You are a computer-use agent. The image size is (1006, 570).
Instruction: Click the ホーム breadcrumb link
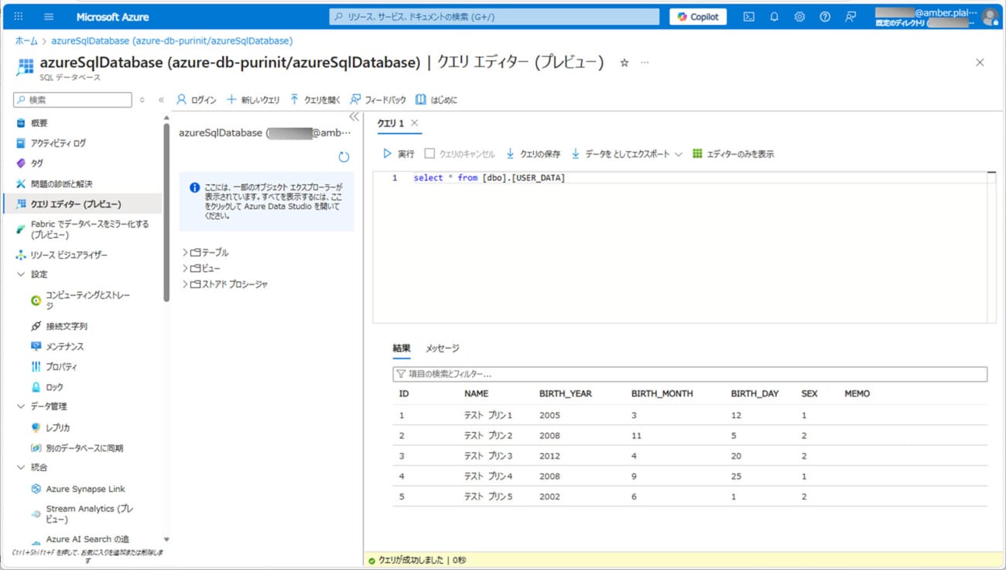(x=26, y=40)
